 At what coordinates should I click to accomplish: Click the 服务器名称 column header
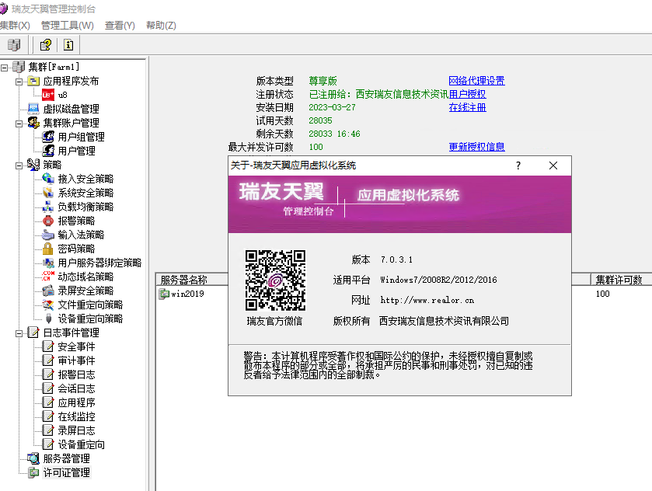(192, 280)
